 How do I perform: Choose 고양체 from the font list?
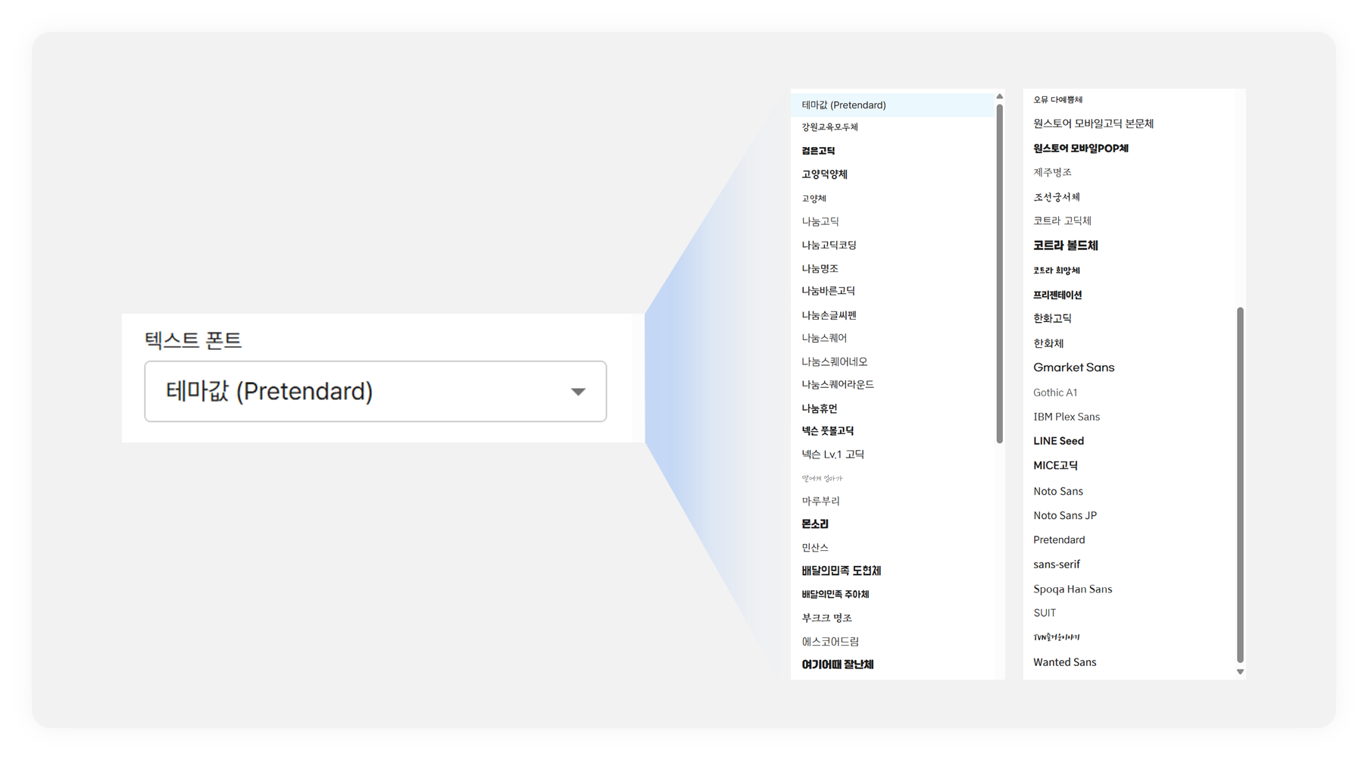pos(814,199)
